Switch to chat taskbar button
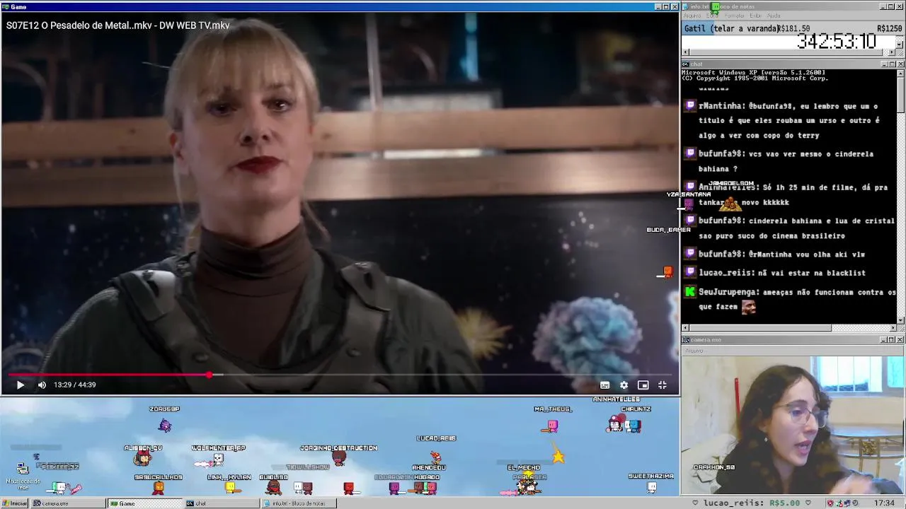 tap(221, 503)
